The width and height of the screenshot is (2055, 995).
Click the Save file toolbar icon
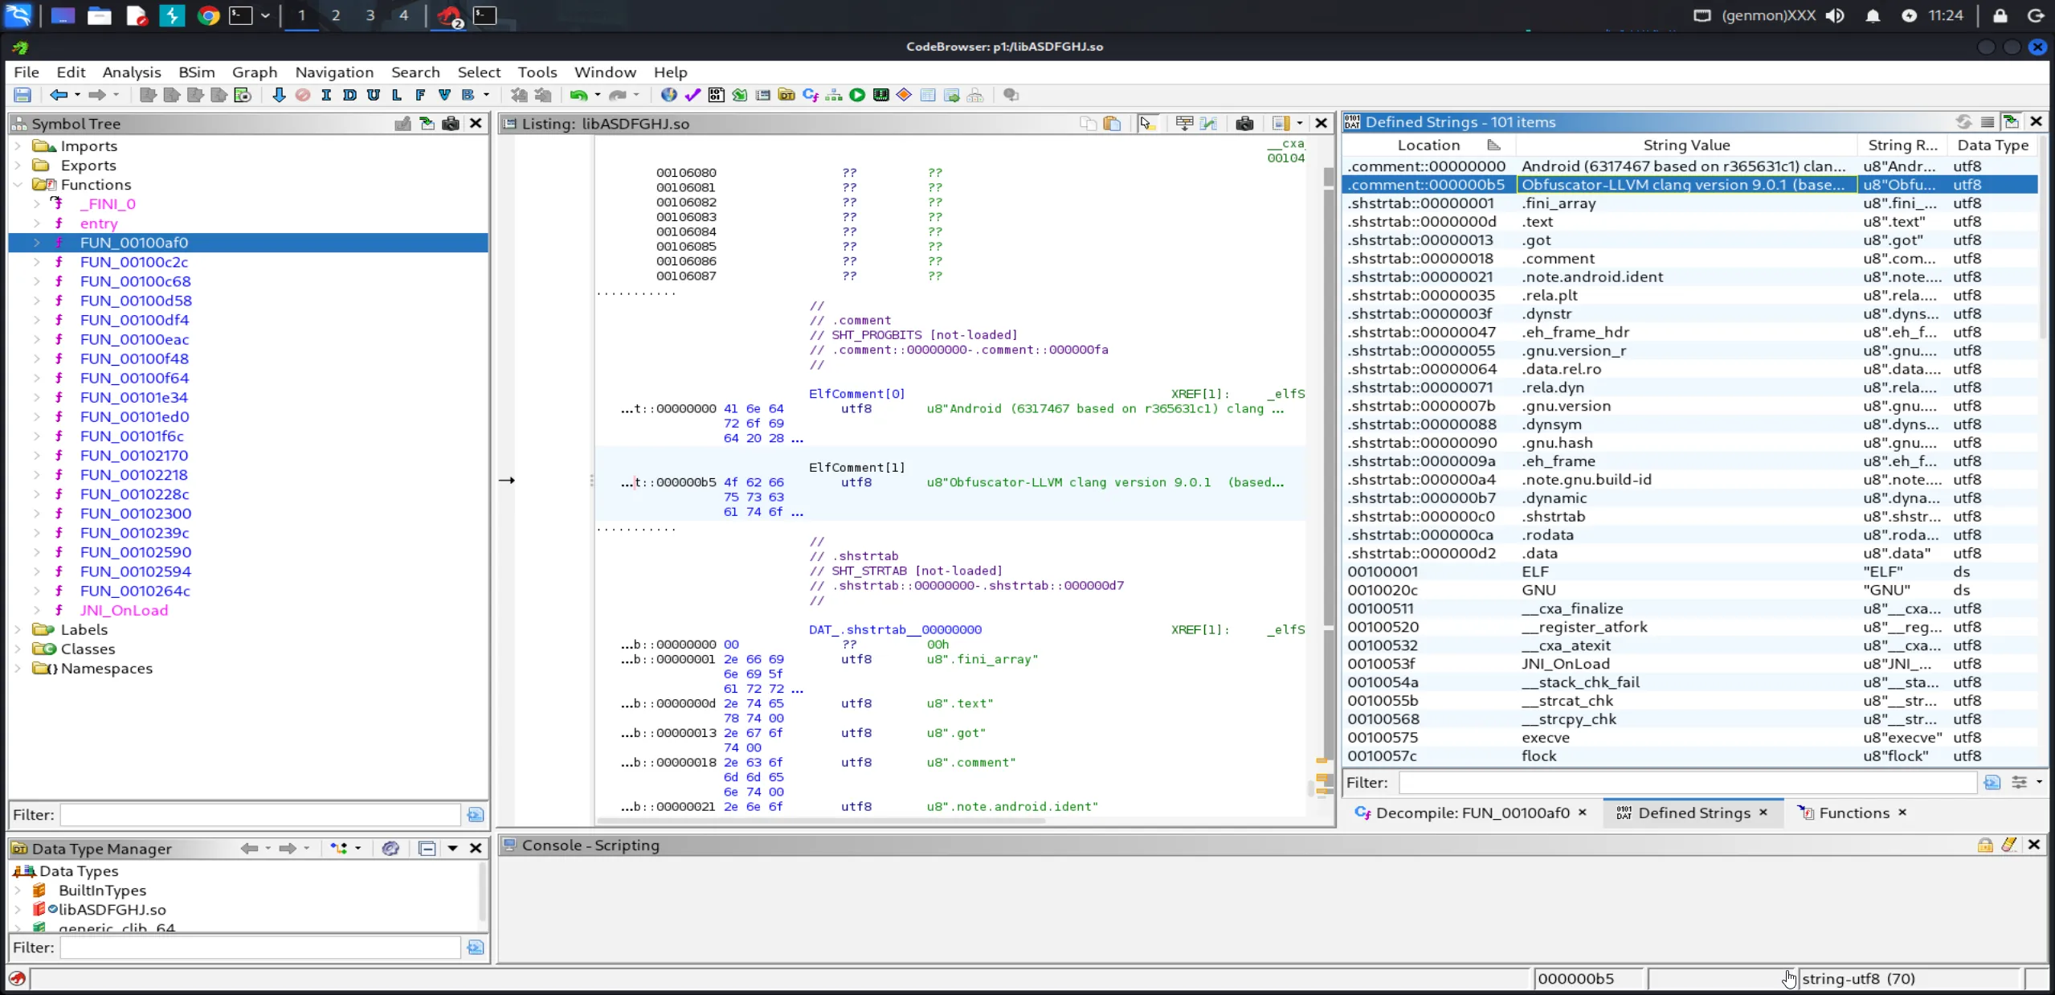tap(22, 95)
